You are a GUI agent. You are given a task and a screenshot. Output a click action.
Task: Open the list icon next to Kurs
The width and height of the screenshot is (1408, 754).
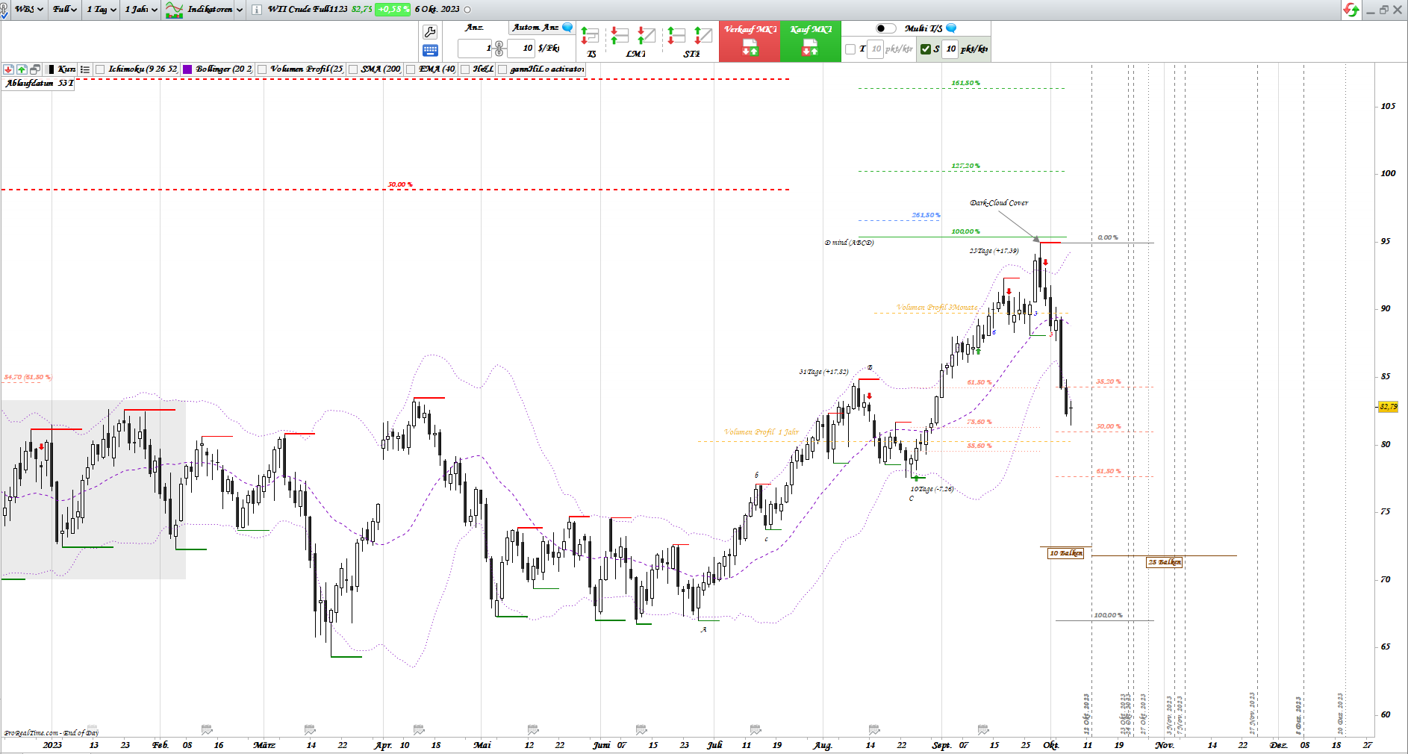click(85, 69)
